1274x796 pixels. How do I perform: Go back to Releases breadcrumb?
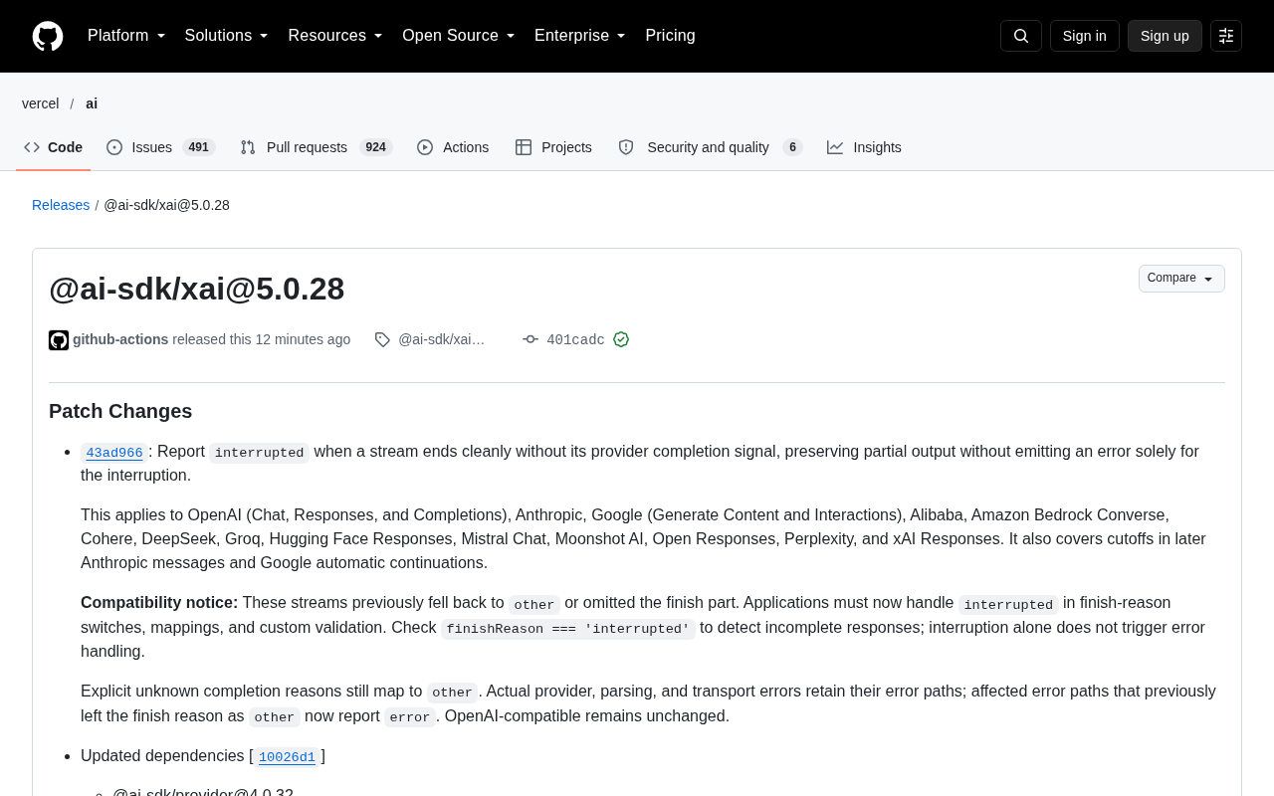(61, 205)
